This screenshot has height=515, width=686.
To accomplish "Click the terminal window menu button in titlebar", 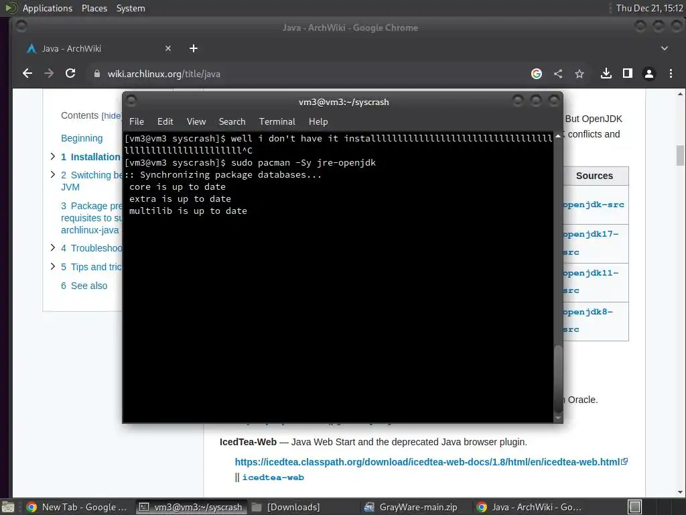I will [x=131, y=101].
